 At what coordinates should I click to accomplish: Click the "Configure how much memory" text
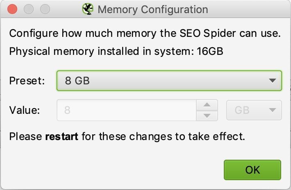pos(83,34)
